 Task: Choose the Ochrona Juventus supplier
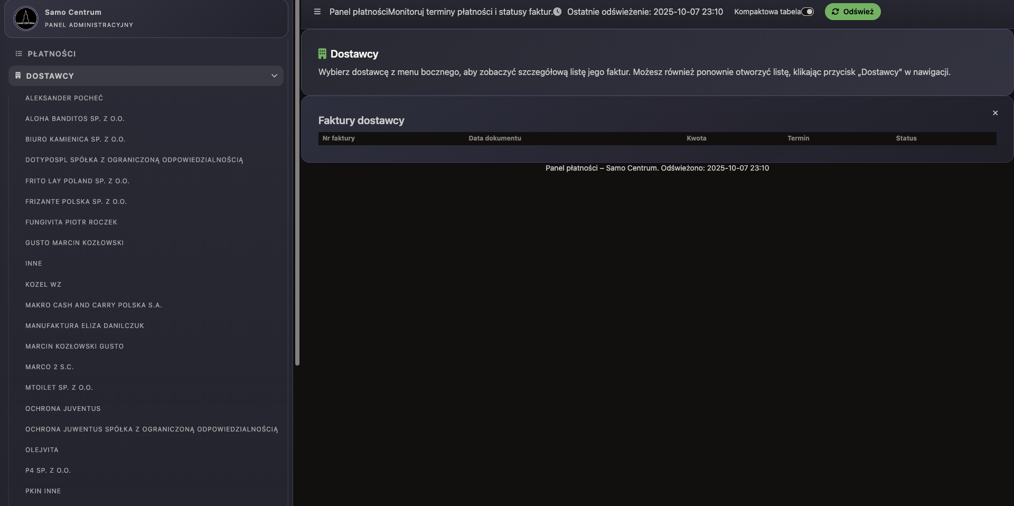tap(63, 409)
